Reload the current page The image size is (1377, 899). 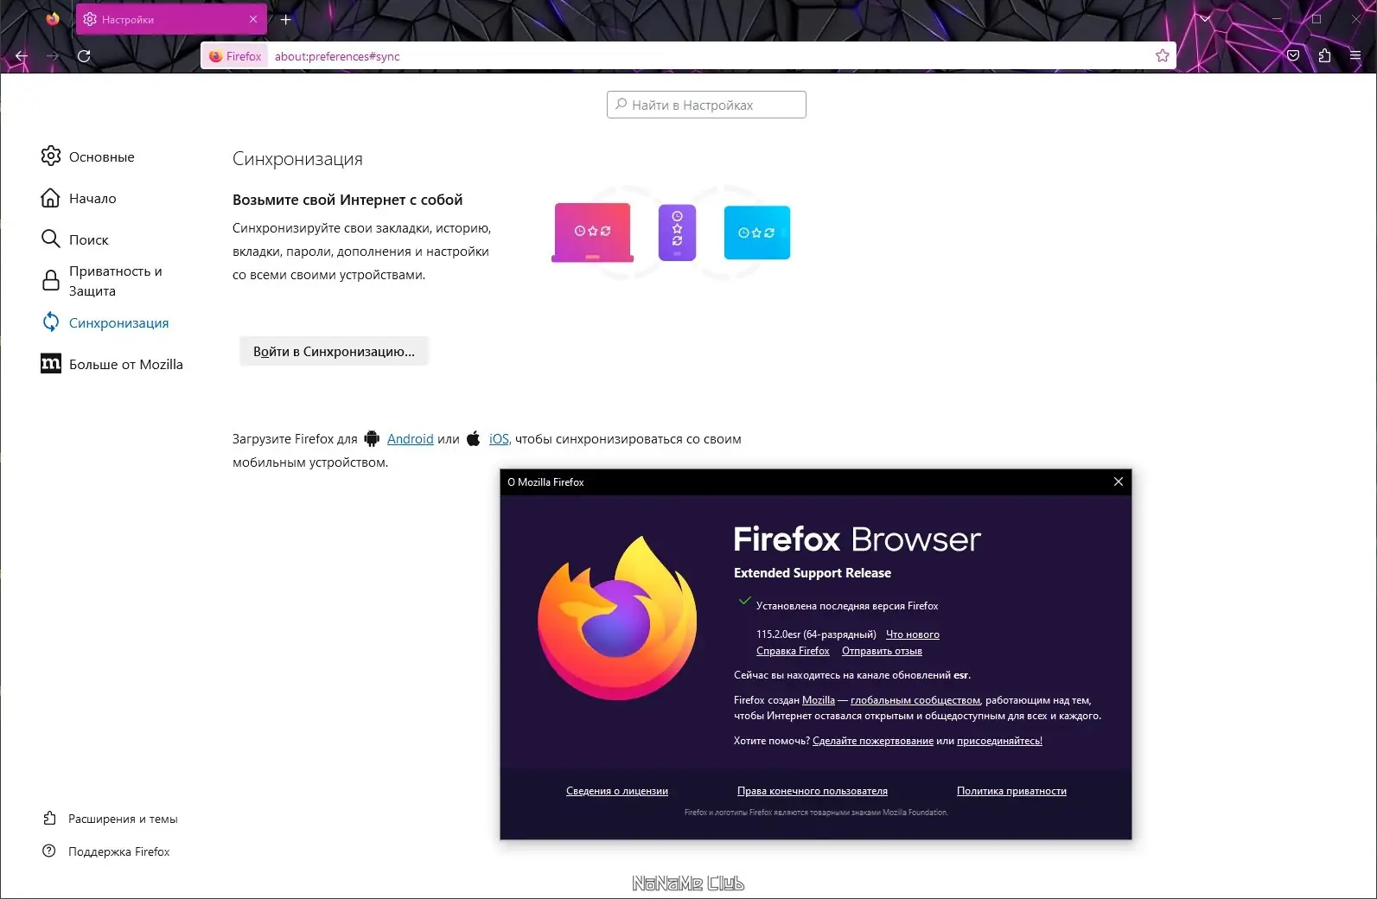(84, 56)
